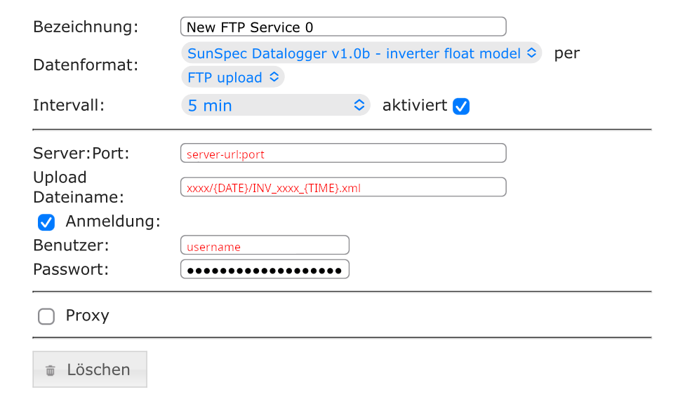This screenshot has width=685, height=399.
Task: Click the Löschen button label
Action: pyautogui.click(x=98, y=370)
